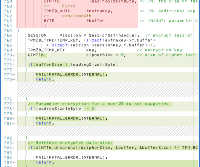This screenshot has width=200, height=167.
Task: Click the '// size of cipher text' comment
Action: click(166, 55)
